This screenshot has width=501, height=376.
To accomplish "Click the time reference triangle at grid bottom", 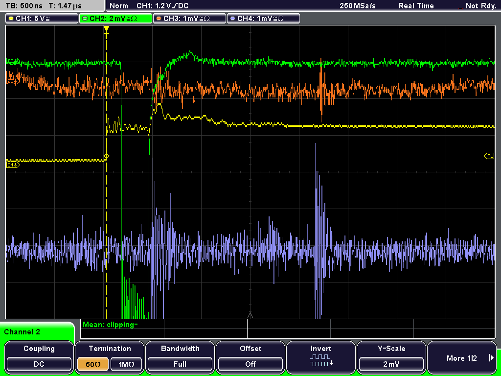I will coord(250,316).
